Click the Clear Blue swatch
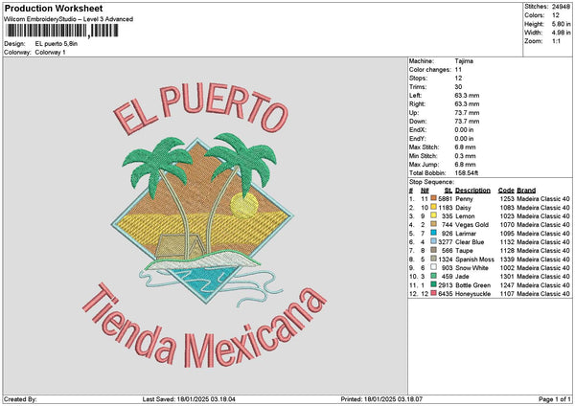Image resolution: width=575 pixels, height=406 pixels. pyautogui.click(x=433, y=242)
